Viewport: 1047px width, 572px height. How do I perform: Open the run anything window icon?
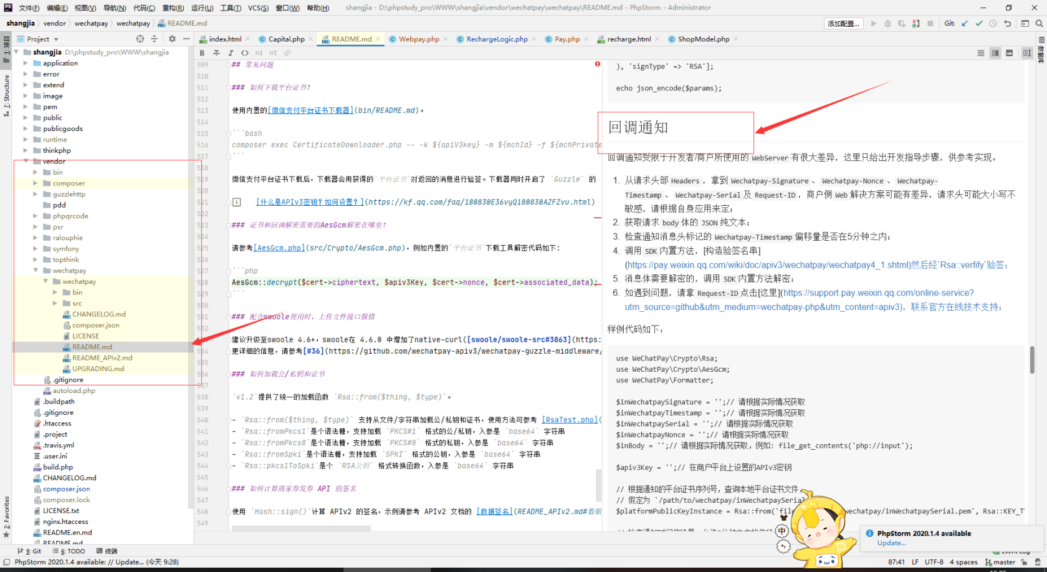coord(1025,23)
